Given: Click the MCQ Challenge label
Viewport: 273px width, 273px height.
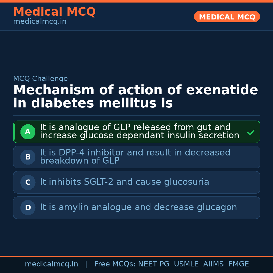Looking at the screenshot, I should coord(40,79).
